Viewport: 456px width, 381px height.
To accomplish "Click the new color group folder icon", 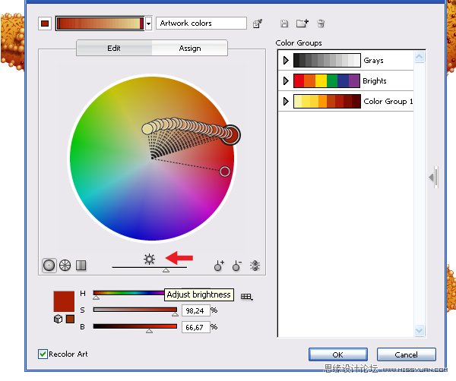I will point(302,24).
